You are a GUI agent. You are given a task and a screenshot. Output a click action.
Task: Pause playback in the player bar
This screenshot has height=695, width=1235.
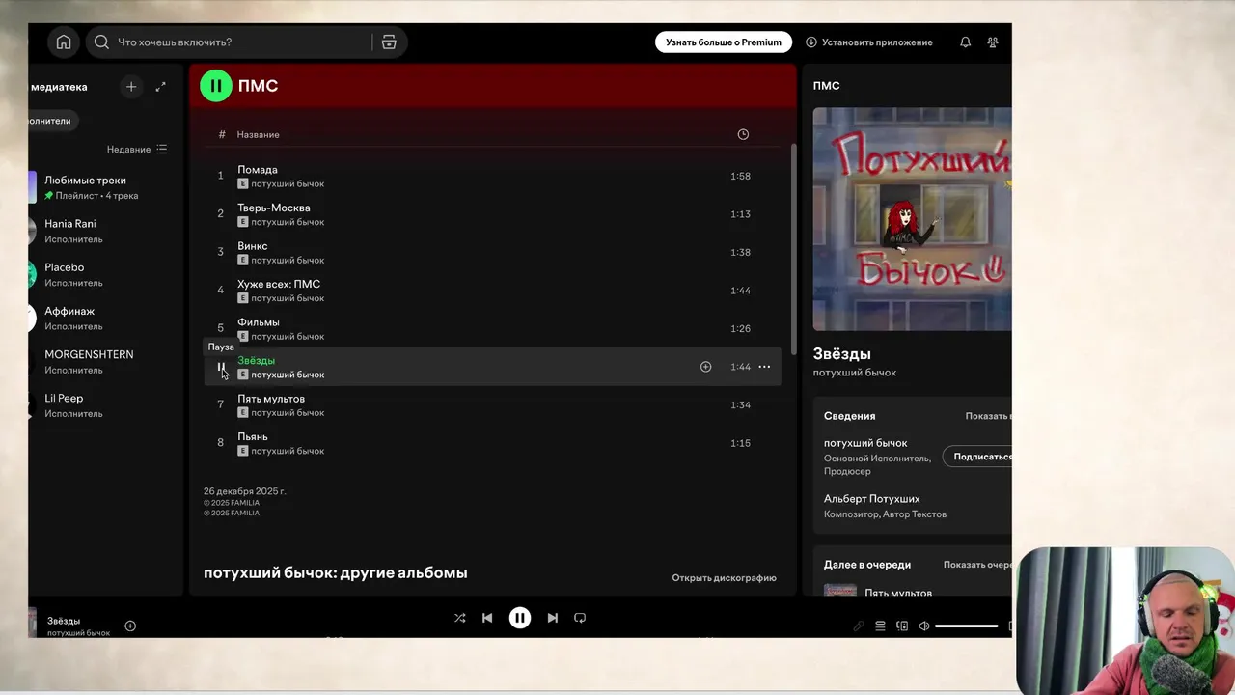(x=520, y=618)
